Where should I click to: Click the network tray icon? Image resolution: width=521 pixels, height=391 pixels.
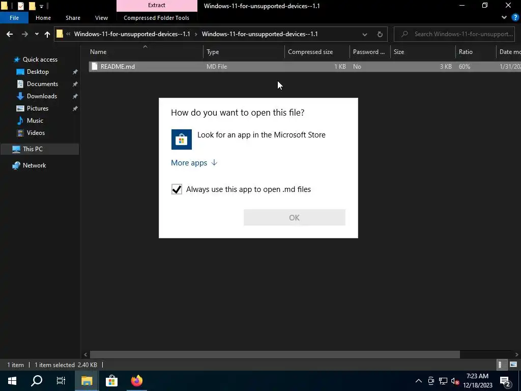(443, 381)
